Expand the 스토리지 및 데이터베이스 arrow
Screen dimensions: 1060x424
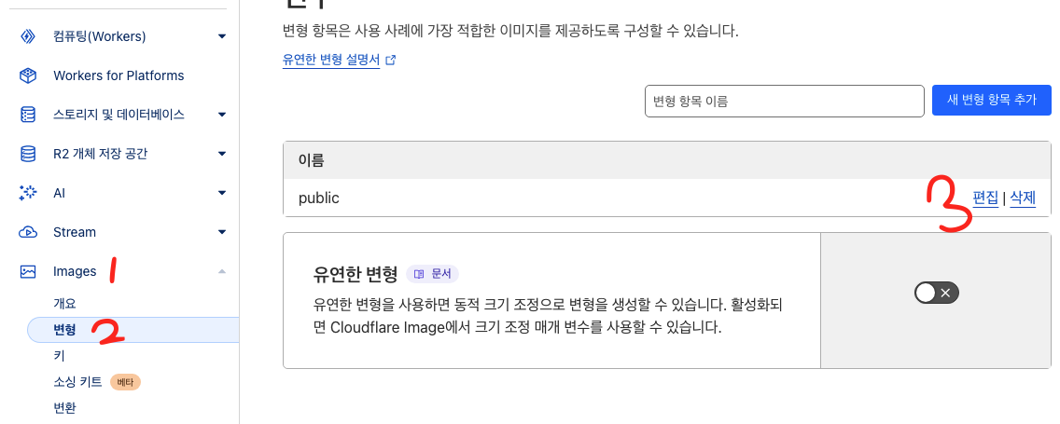222,115
